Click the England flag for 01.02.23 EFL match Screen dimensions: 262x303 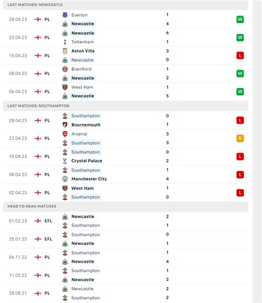(38, 221)
